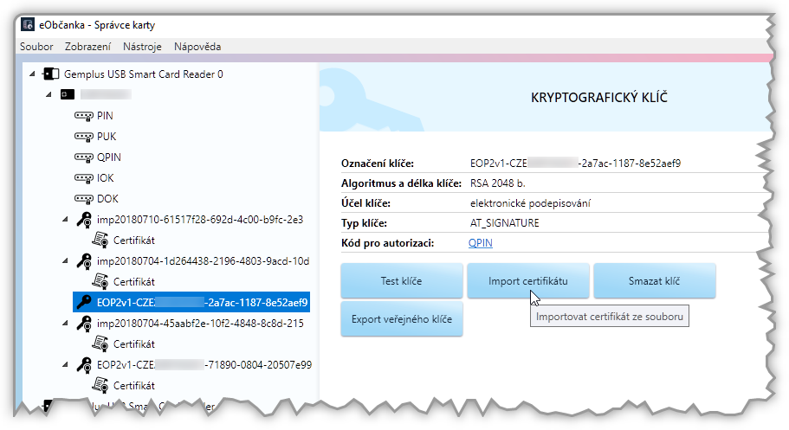789x430 pixels.
Task: Click the key icon next to PUK
Action: (x=83, y=137)
